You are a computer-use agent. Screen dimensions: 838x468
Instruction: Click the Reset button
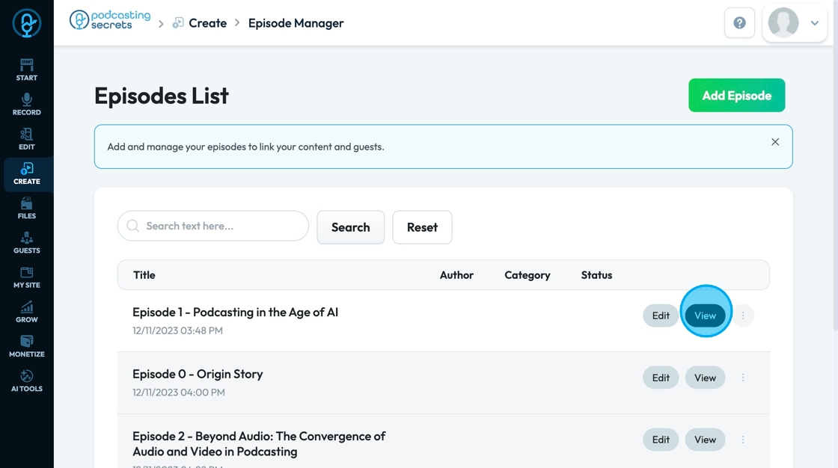tap(422, 227)
